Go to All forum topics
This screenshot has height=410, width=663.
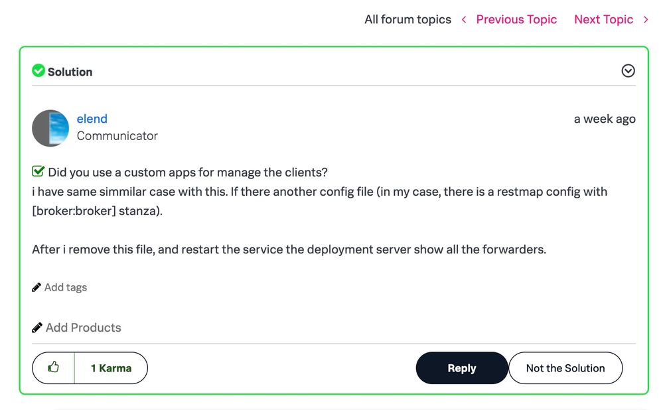[x=407, y=20]
